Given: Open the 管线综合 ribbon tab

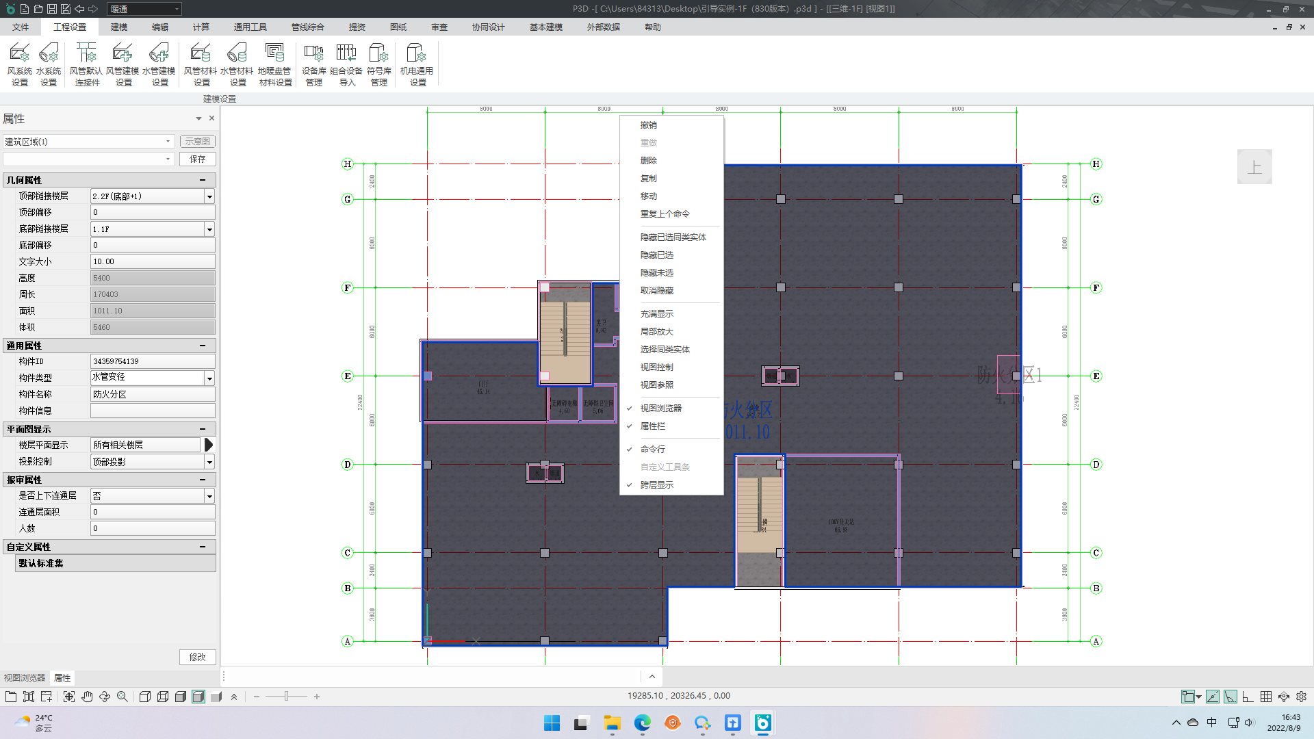Looking at the screenshot, I should click(x=307, y=27).
